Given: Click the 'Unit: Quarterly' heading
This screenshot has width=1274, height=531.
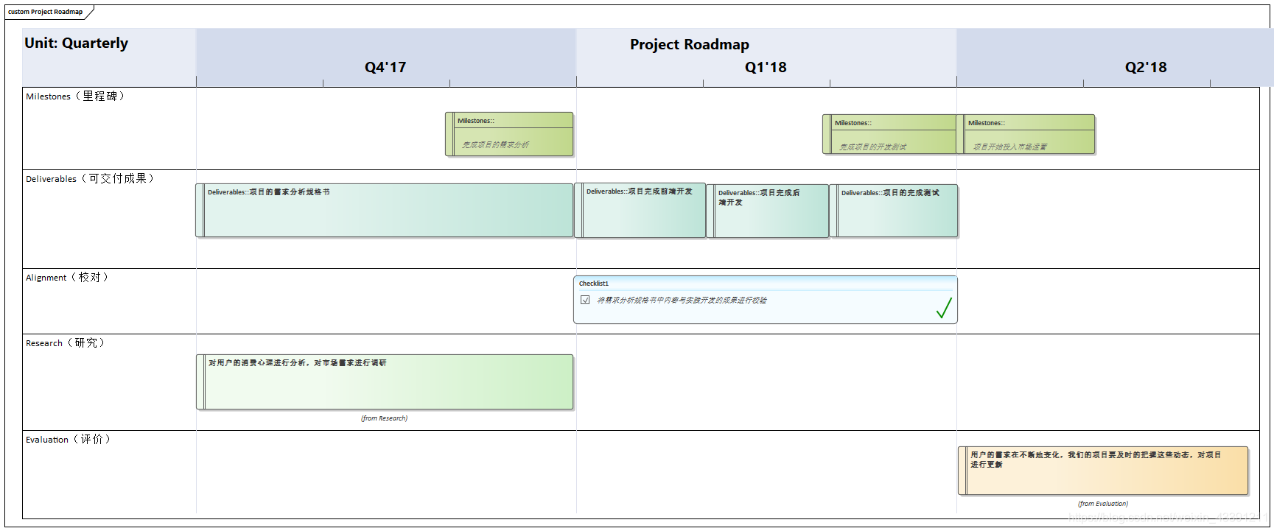Looking at the screenshot, I should (x=76, y=43).
